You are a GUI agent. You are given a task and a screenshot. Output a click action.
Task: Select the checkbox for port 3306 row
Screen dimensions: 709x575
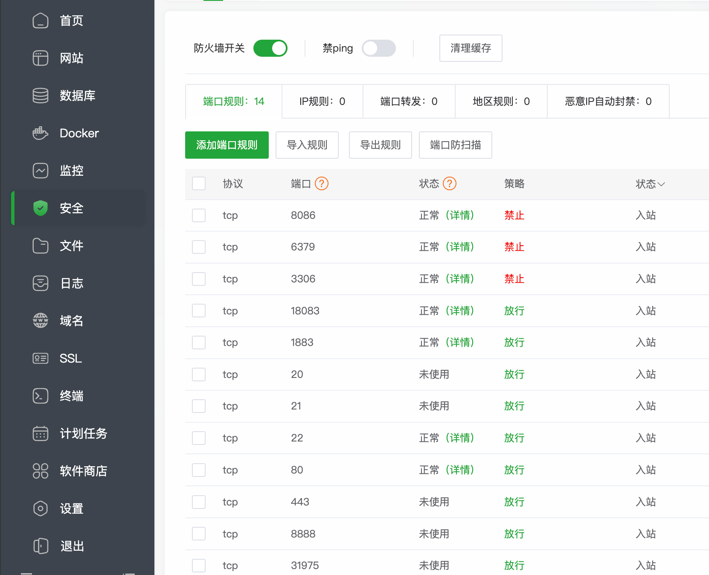coord(199,279)
